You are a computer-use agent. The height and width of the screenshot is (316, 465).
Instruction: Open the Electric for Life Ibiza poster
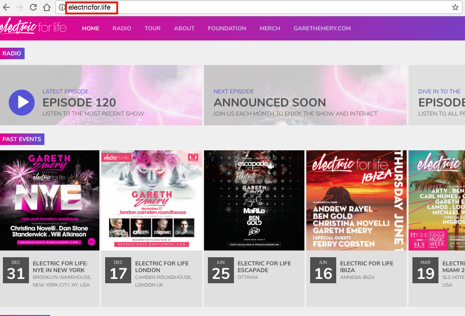click(356, 200)
